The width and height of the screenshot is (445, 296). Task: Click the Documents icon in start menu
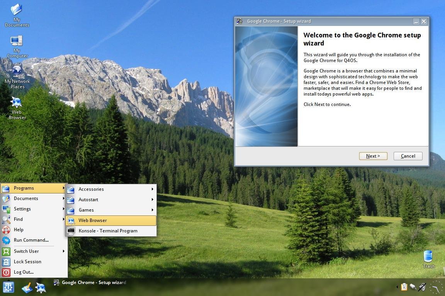[6, 198]
